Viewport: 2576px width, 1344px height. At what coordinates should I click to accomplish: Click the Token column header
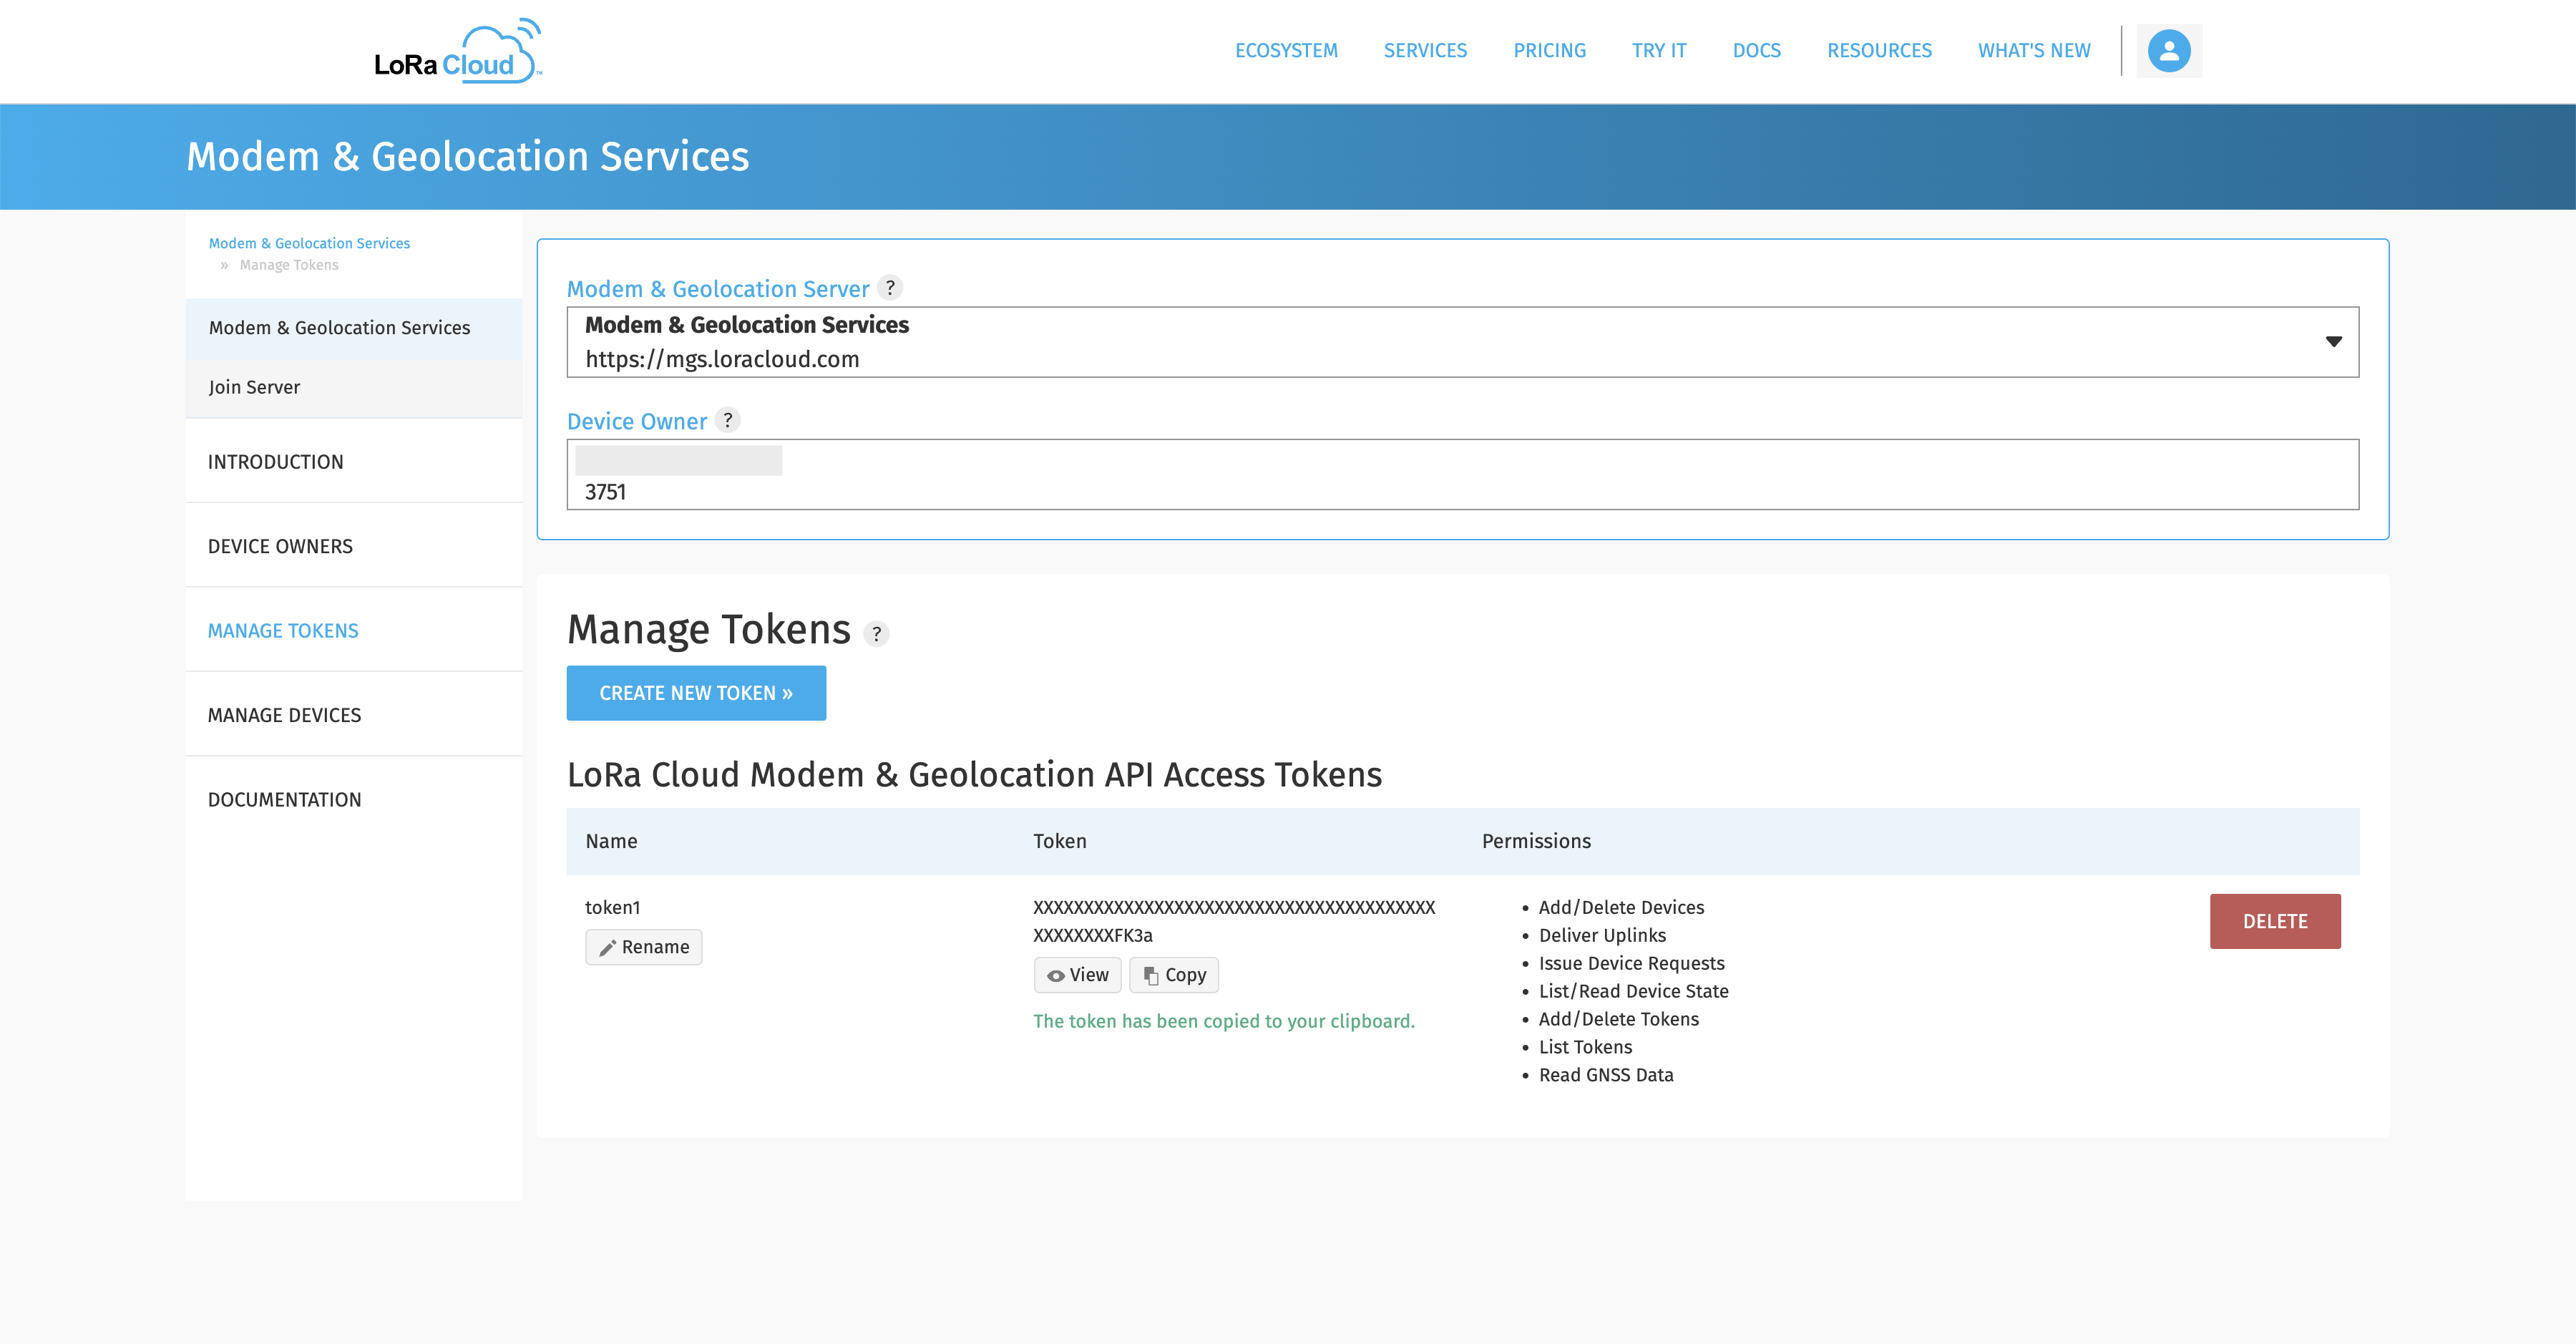pos(1059,842)
